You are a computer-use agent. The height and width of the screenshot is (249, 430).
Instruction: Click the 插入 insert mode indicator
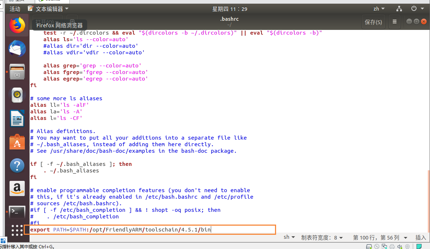[x=421, y=237]
